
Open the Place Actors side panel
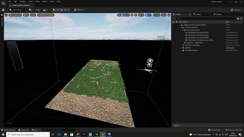tap(2, 20)
